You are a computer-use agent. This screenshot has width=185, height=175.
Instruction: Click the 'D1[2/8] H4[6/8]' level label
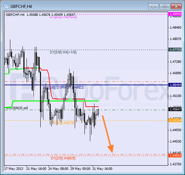63,158
